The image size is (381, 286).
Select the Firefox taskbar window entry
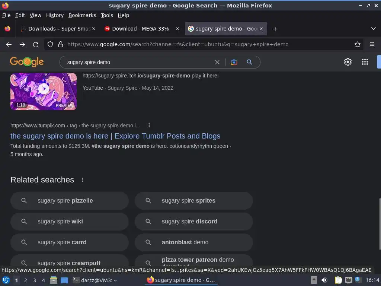(x=181, y=280)
